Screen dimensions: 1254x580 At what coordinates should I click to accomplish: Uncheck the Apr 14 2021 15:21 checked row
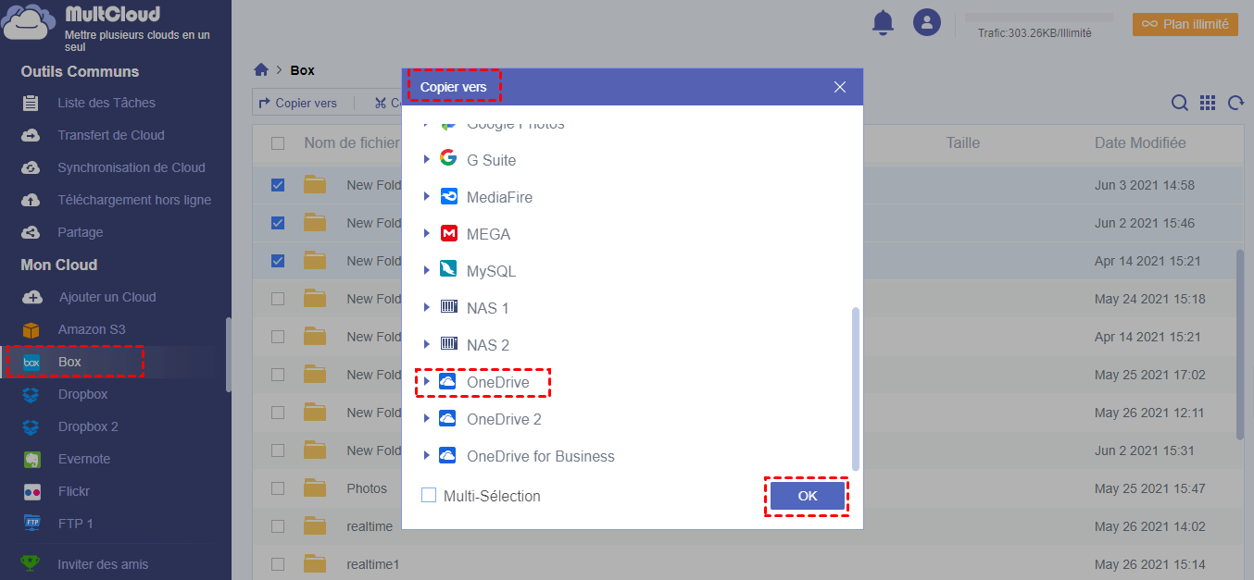[278, 261]
